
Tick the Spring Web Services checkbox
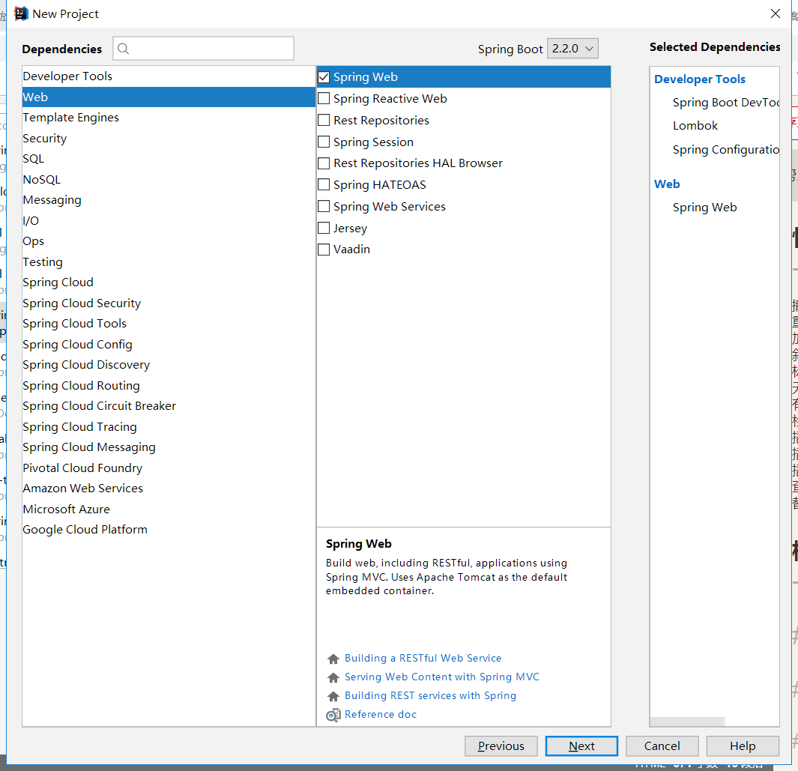point(324,206)
